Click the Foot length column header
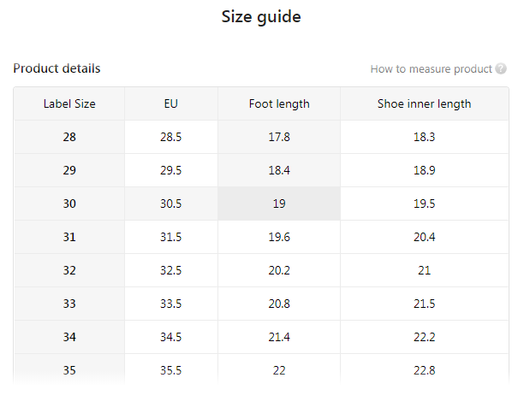 click(x=279, y=104)
